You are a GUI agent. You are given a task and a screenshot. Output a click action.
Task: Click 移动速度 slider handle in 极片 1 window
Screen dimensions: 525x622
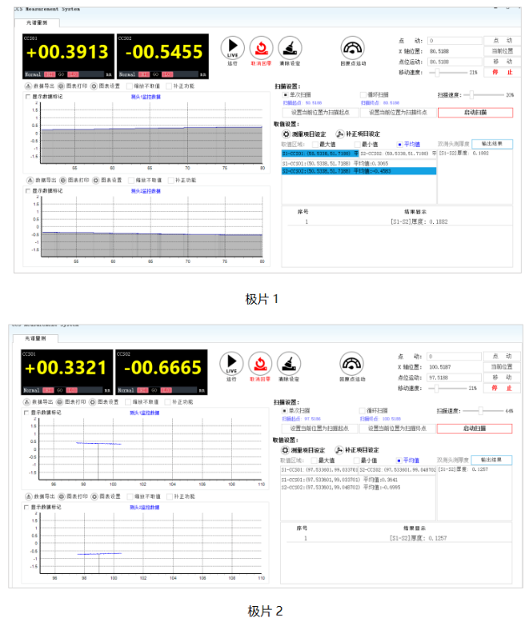pyautogui.click(x=437, y=72)
